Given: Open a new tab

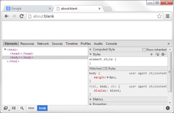Looking at the screenshot, I should coord(108,9).
